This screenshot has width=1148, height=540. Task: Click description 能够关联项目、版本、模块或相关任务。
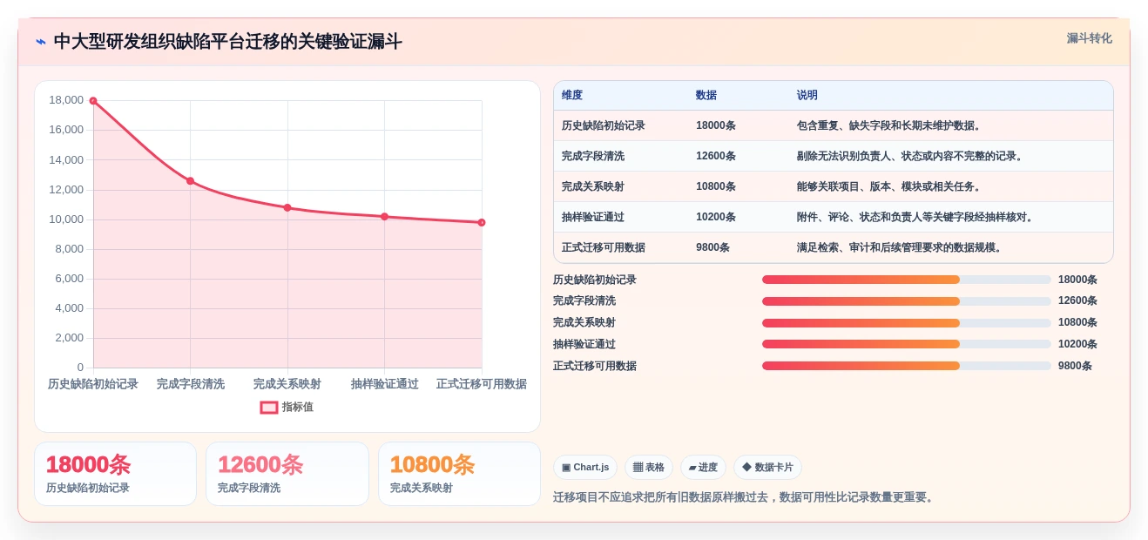point(891,186)
